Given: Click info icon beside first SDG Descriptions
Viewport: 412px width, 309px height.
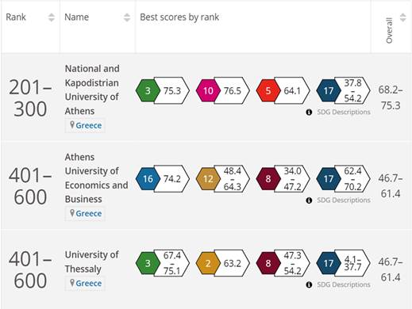Looking at the screenshot, I should pyautogui.click(x=309, y=113).
